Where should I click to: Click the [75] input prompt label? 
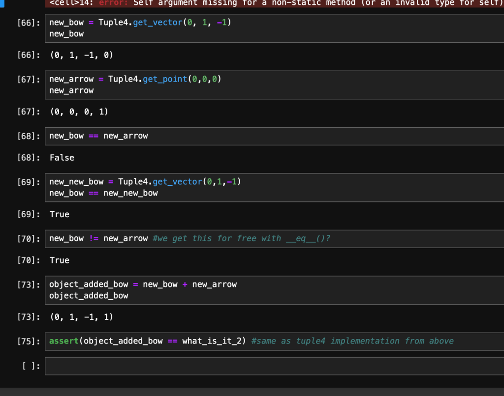click(28, 341)
